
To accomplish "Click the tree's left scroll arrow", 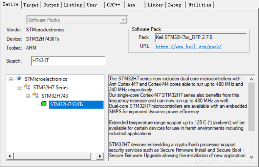I will click(x=10, y=156).
